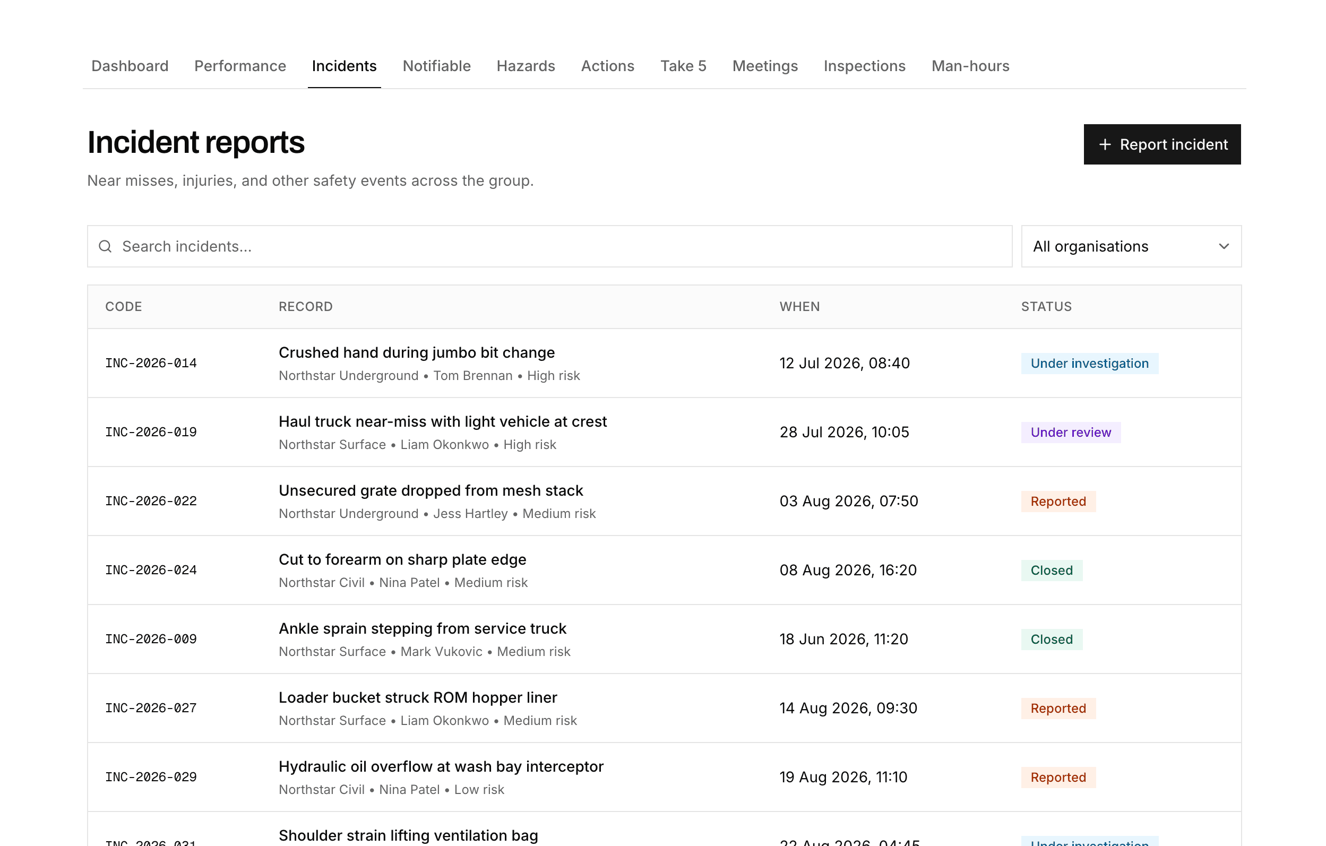Click Northstar Underground • Jess Hartley • Medium risk
Viewport: 1326px width, 846px height.
[x=437, y=514]
